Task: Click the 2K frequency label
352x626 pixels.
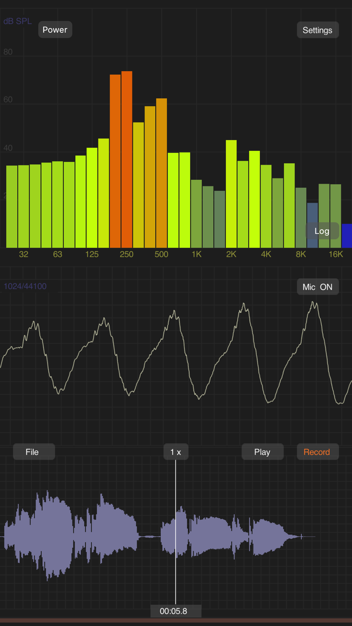Action: point(231,254)
